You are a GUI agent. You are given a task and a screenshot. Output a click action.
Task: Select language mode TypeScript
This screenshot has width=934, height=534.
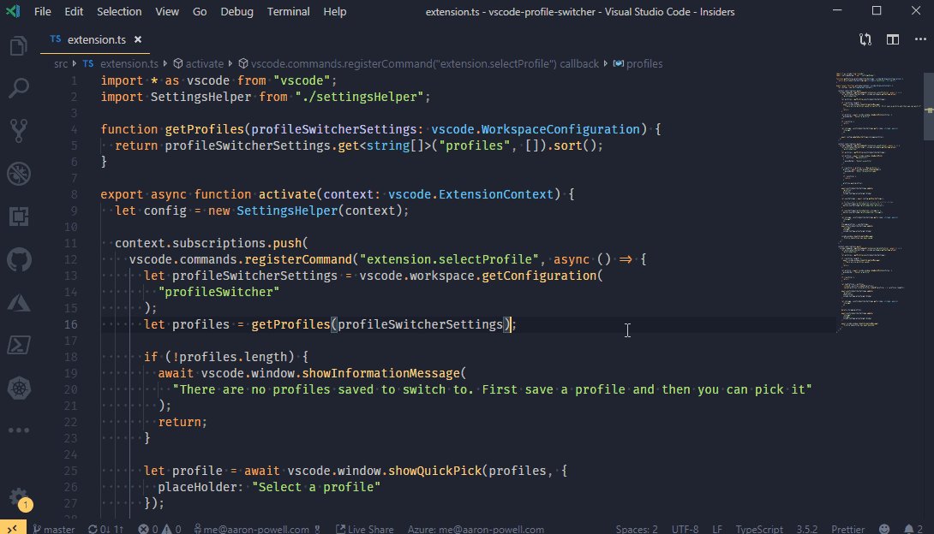pyautogui.click(x=759, y=529)
